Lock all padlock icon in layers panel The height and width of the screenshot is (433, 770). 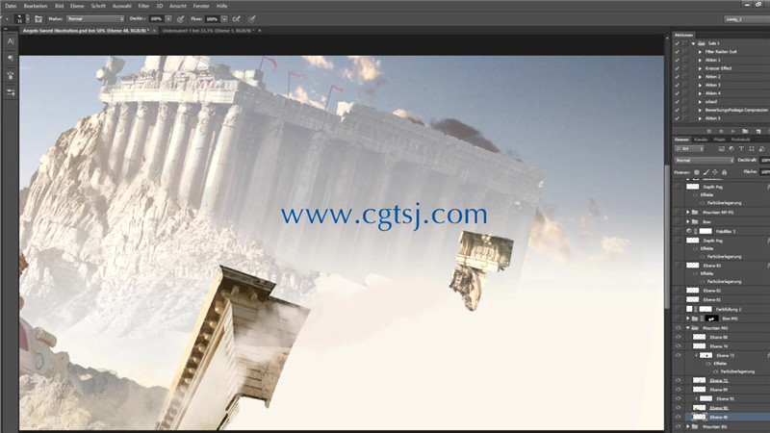coord(725,172)
